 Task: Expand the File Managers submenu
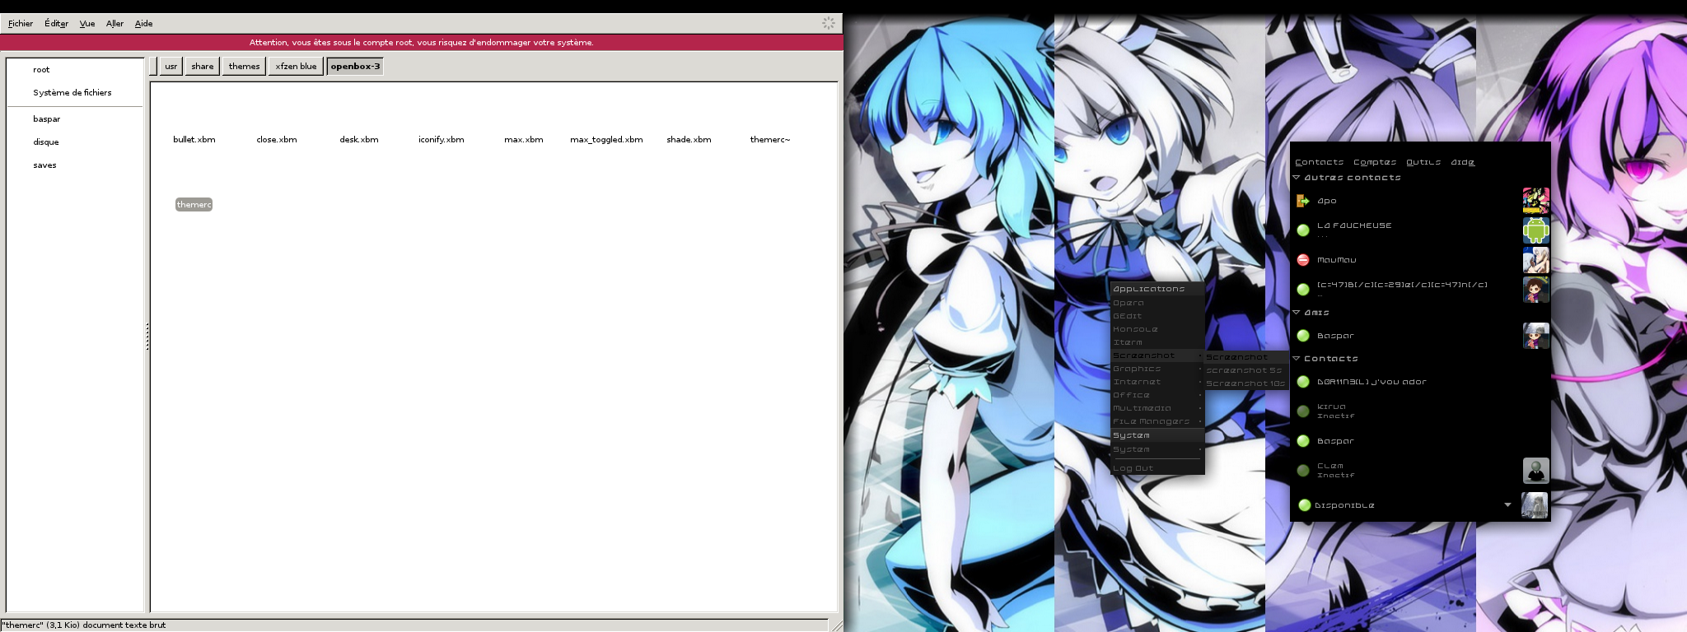tap(1157, 421)
